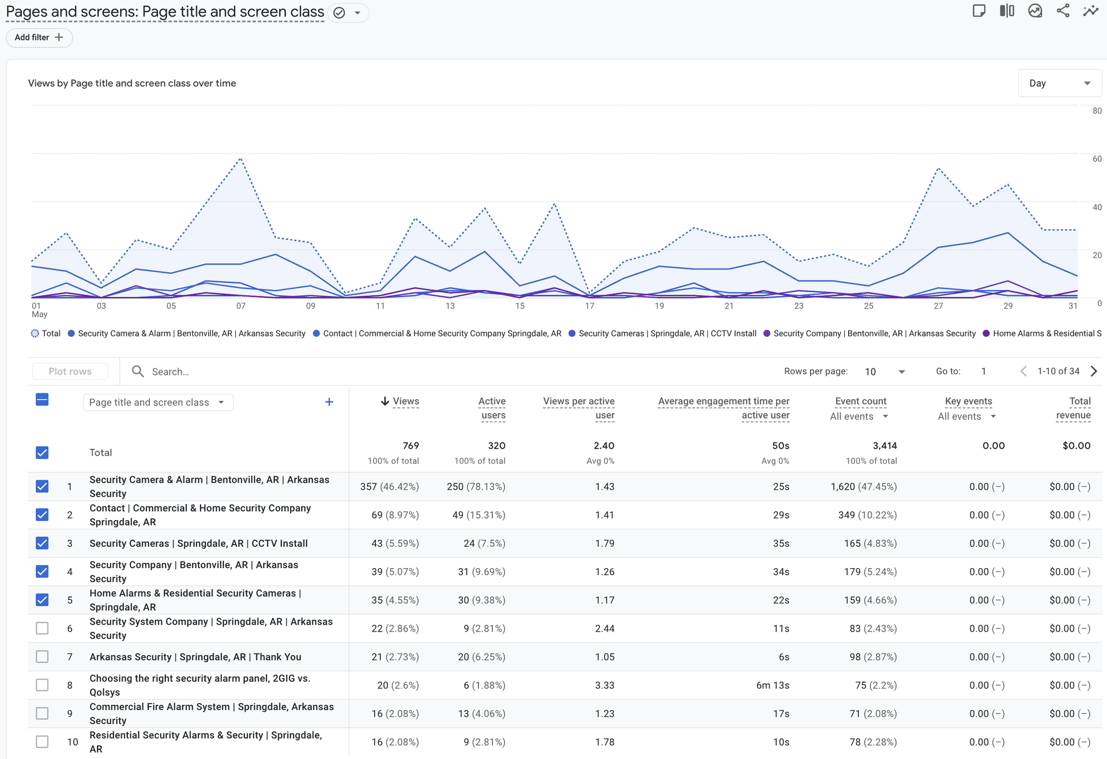
Task: Expand Rows per page dropdown
Action: coord(885,372)
